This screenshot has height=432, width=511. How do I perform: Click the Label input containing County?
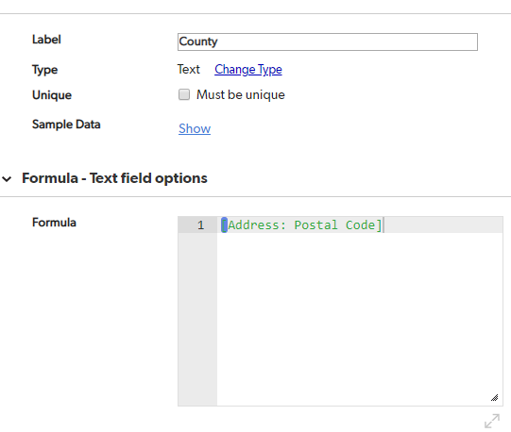pyautogui.click(x=328, y=42)
